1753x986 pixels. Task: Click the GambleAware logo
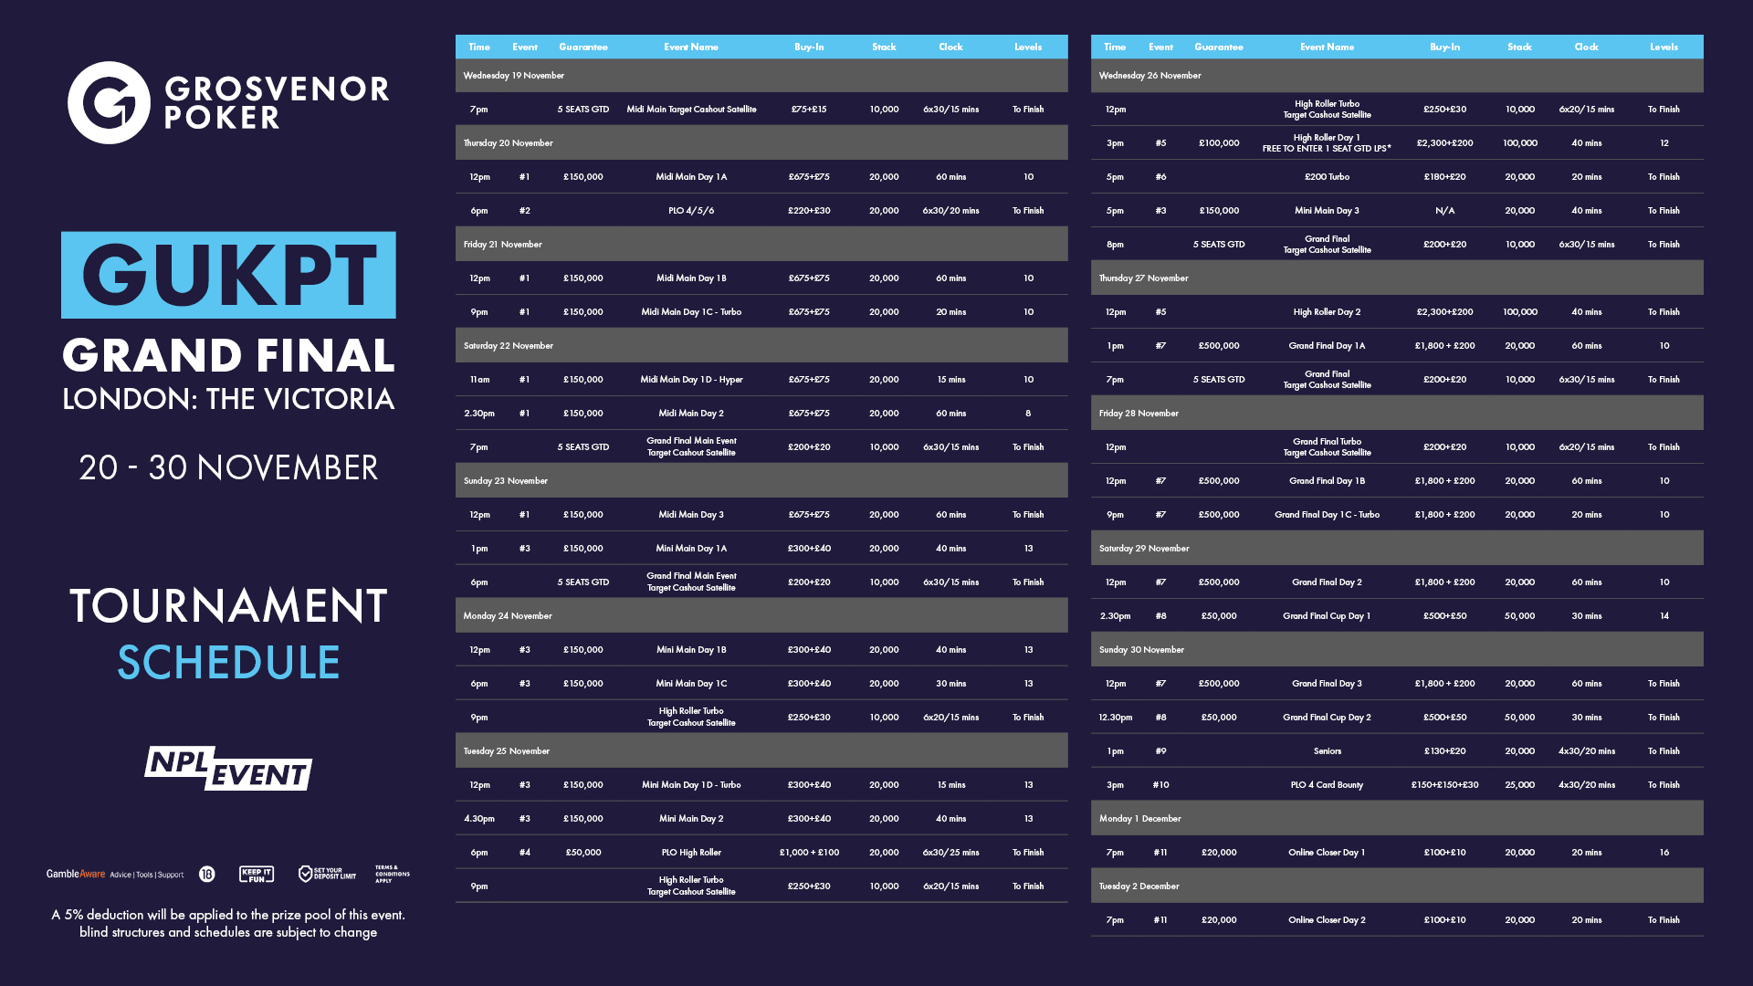click(x=76, y=874)
